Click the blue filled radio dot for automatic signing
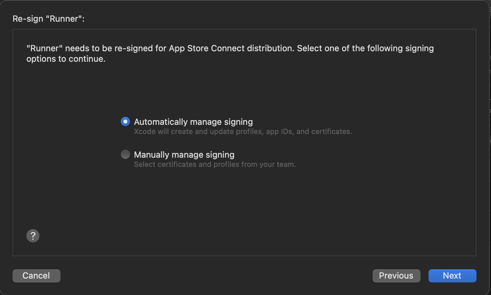 125,122
